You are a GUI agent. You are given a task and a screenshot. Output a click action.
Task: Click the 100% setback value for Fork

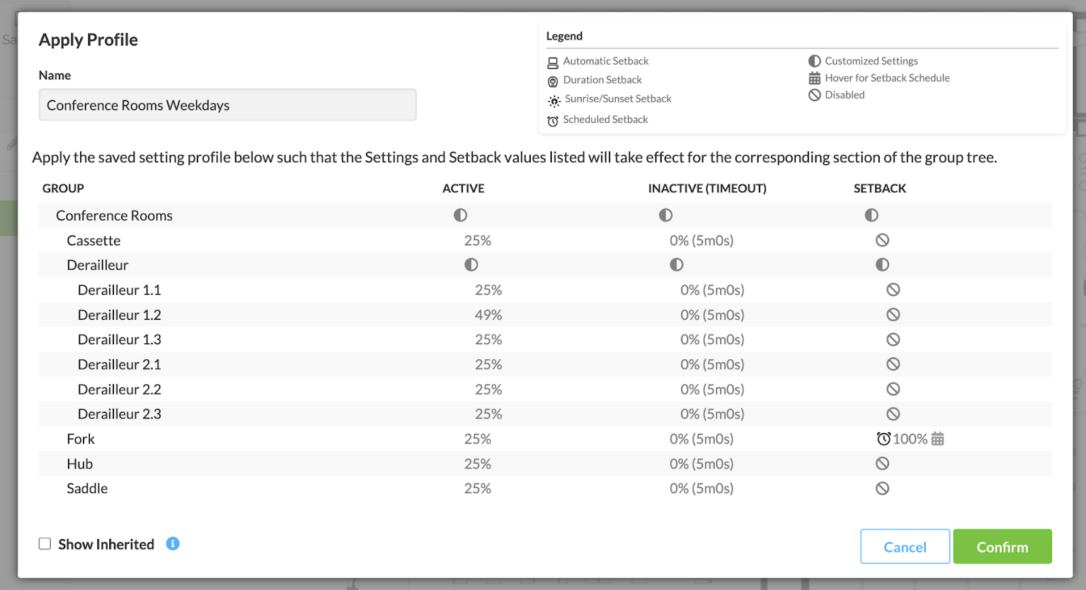910,439
